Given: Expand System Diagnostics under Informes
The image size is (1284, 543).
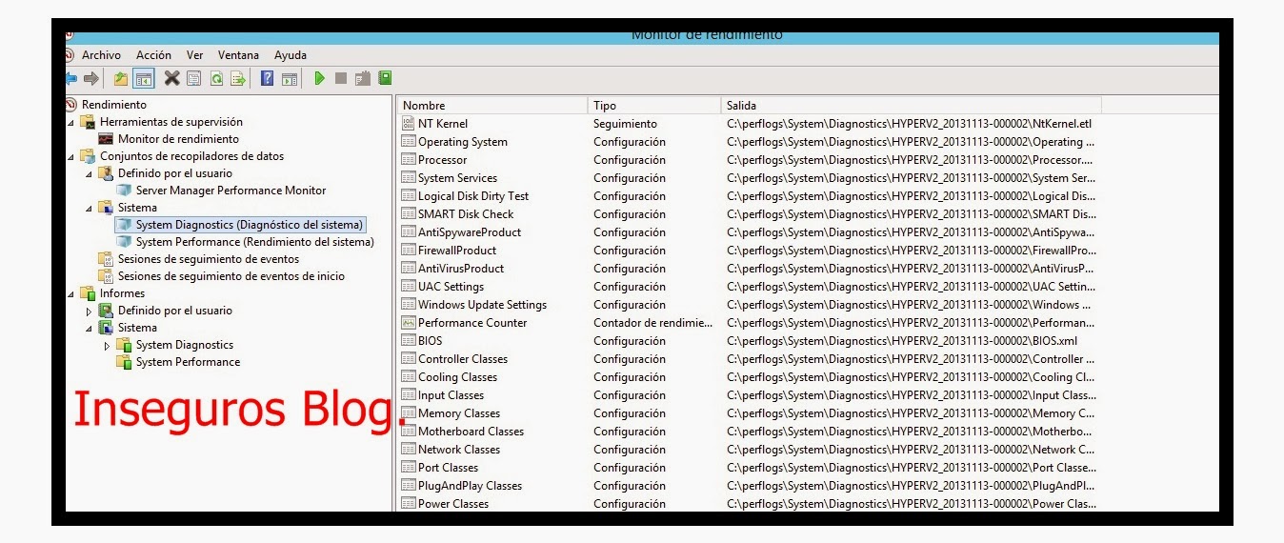Looking at the screenshot, I should click(x=107, y=346).
